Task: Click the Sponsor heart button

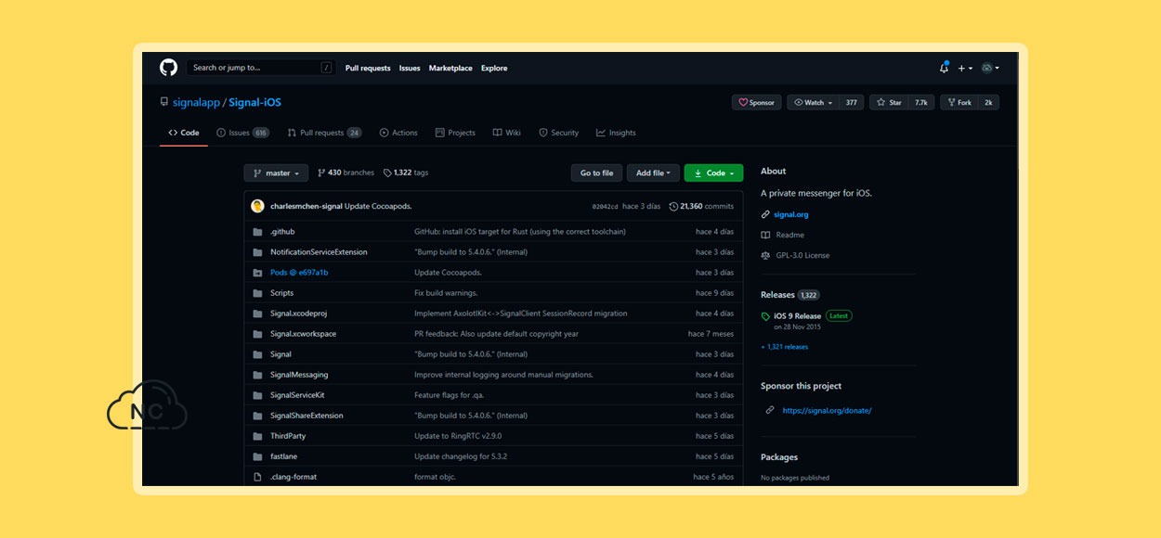Action: [757, 102]
